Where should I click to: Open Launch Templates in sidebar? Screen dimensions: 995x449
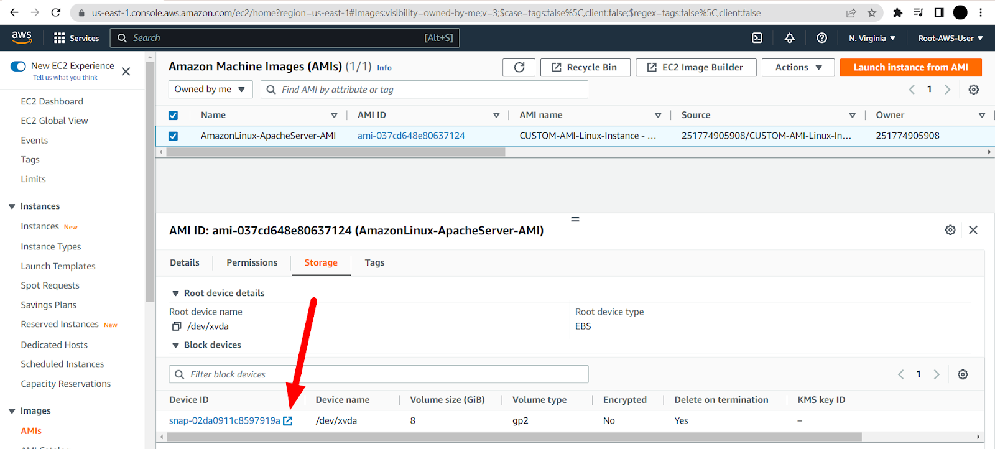[58, 266]
